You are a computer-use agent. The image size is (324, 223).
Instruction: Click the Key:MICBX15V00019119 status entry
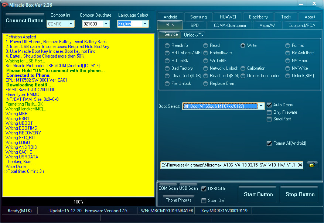coord(224,211)
